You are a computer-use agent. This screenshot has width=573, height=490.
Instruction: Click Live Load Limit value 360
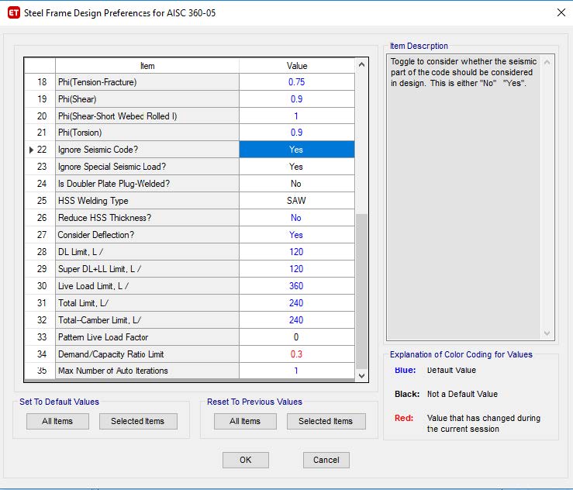pyautogui.click(x=297, y=286)
